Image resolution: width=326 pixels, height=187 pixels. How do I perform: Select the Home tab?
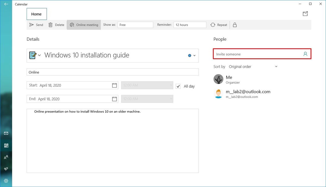tap(36, 14)
